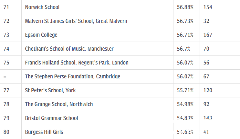This screenshot has height=139, width=240.
Task: Select The Grange School, Northwich
Action: 59,104
